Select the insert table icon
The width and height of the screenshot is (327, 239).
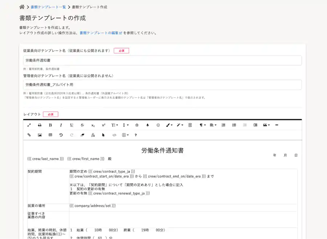[x=50, y=135]
